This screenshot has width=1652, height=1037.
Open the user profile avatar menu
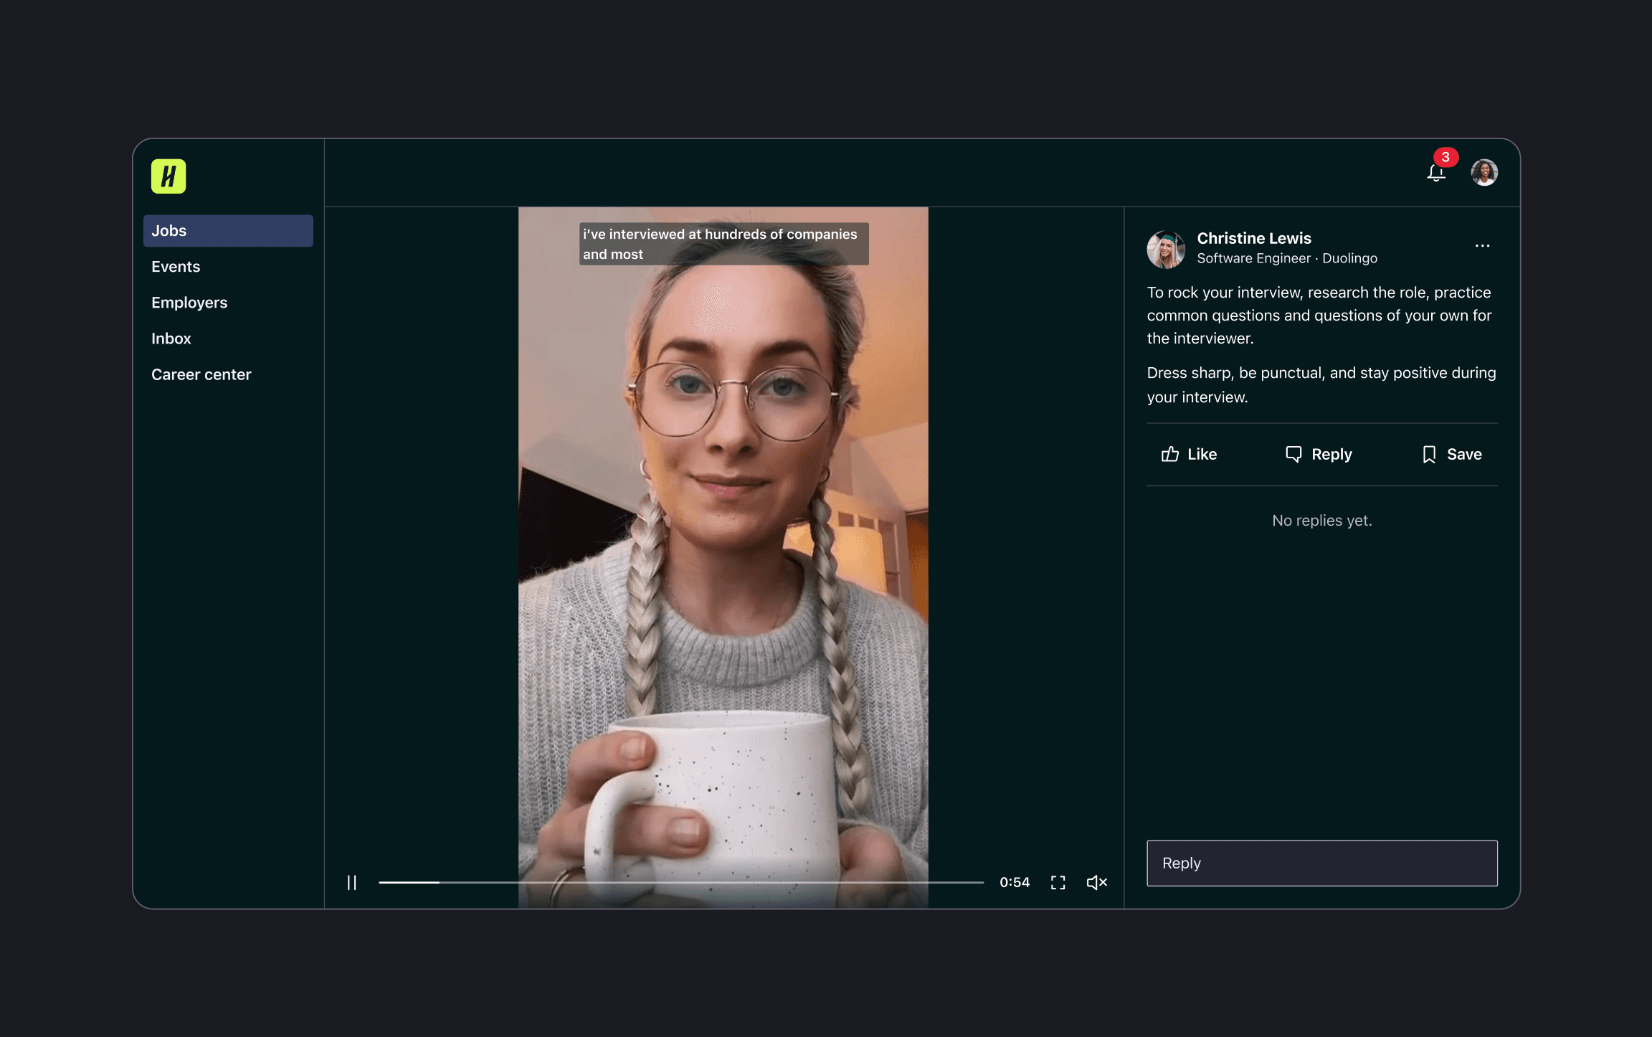(1484, 173)
